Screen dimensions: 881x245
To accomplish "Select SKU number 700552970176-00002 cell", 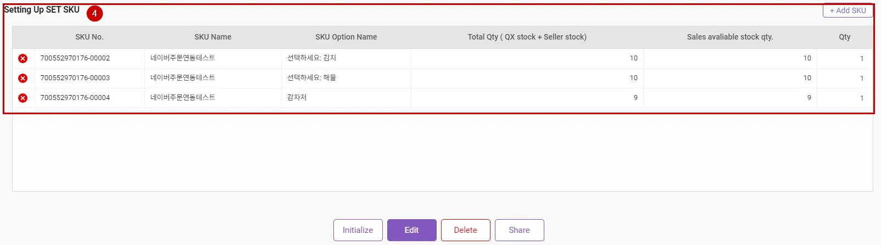I will 75,58.
